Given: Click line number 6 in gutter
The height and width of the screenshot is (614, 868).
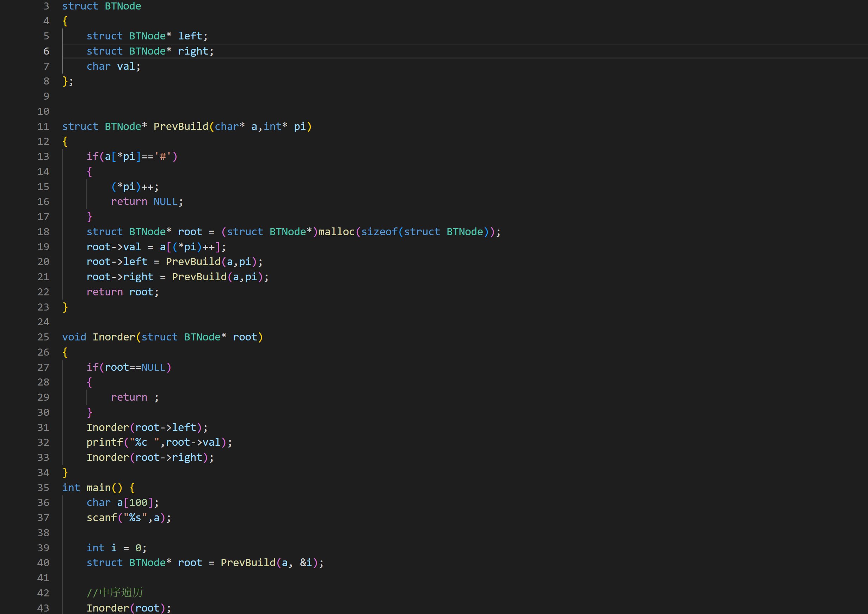Looking at the screenshot, I should click(46, 51).
